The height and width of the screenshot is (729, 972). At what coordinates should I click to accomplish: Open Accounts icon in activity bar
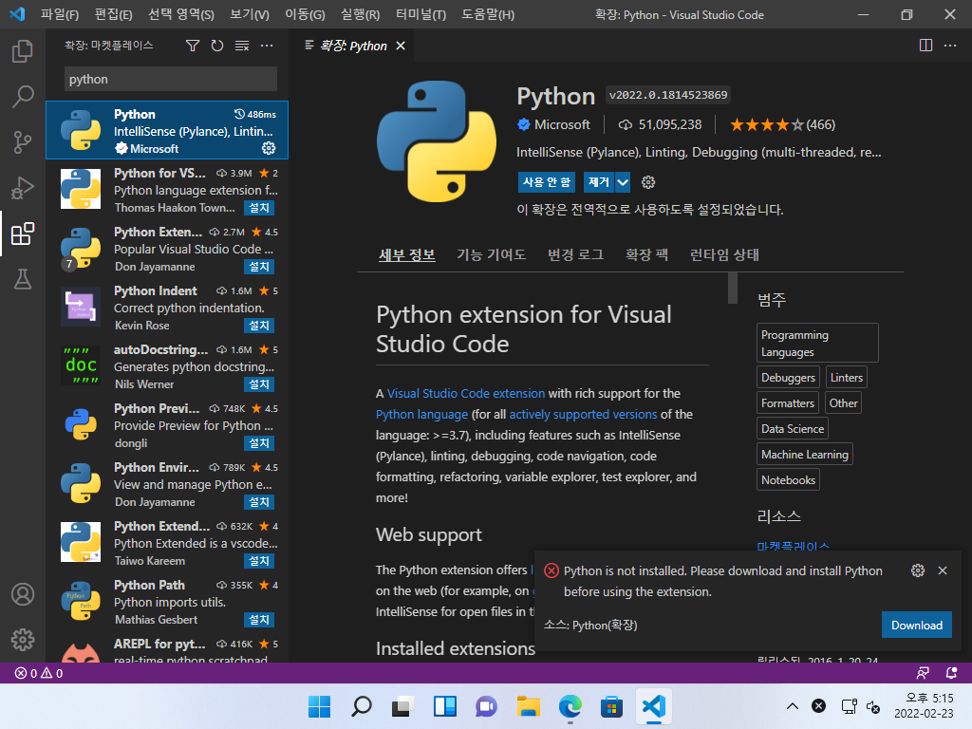[23, 594]
